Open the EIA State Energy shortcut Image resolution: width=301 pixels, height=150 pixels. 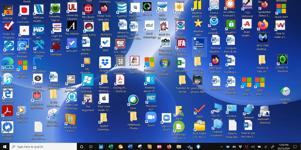[x=120, y=44]
